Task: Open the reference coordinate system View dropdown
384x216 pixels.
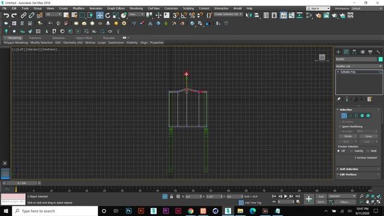Action: click(x=136, y=14)
